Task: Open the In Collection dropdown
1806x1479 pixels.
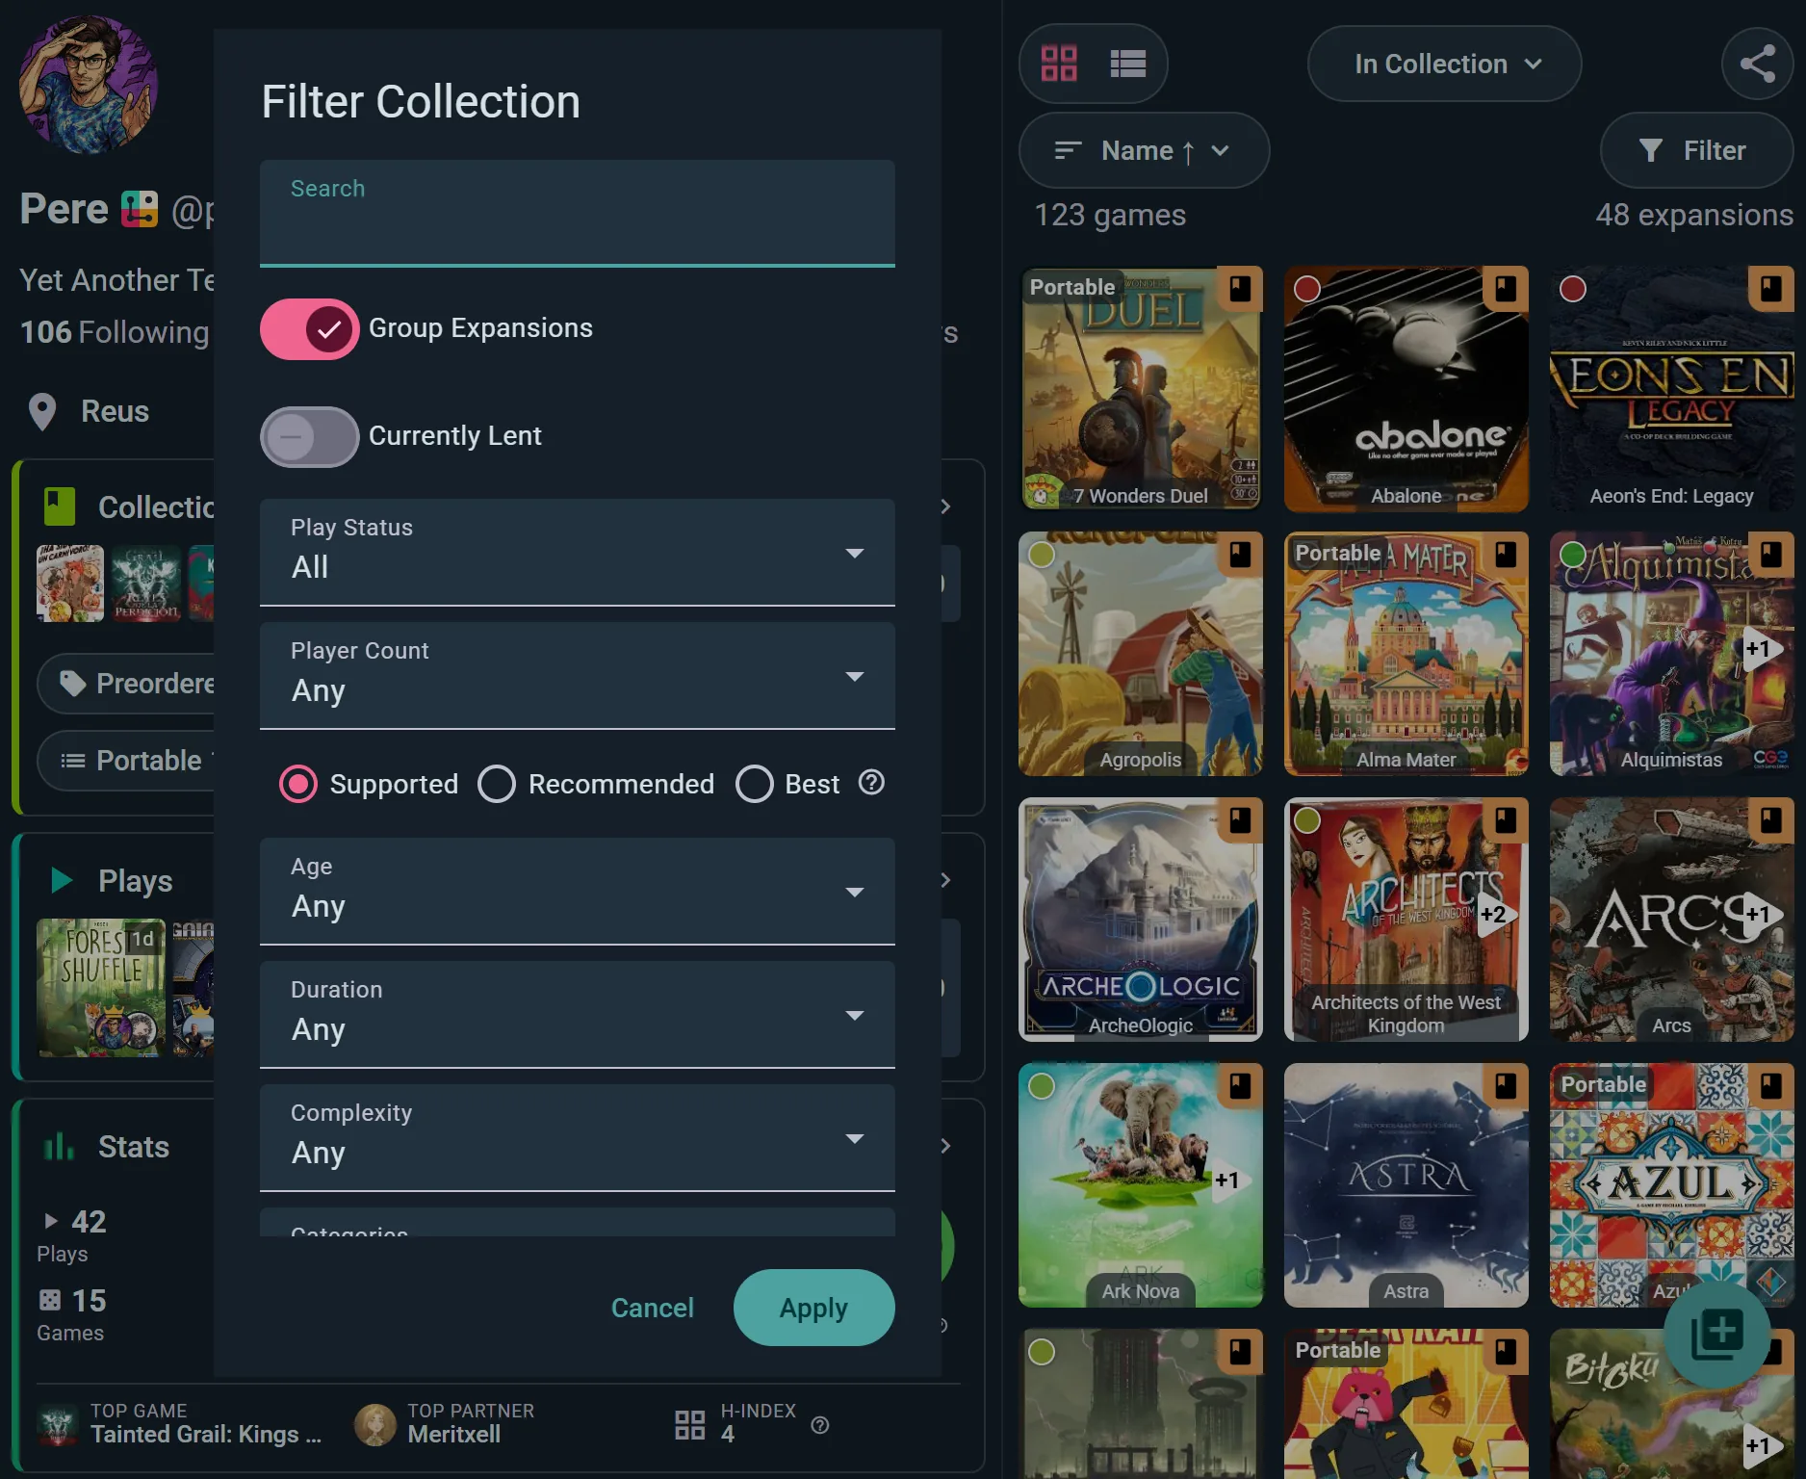Action: click(1444, 64)
